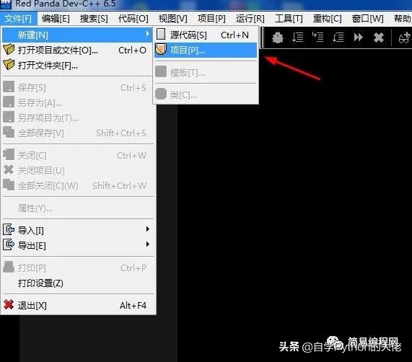Viewport: 412px width, 362px height.
Task: Click the import icon beside 导入[I]
Action: [x=9, y=229]
